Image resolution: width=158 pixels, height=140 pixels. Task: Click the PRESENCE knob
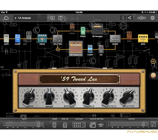[x=108, y=96]
